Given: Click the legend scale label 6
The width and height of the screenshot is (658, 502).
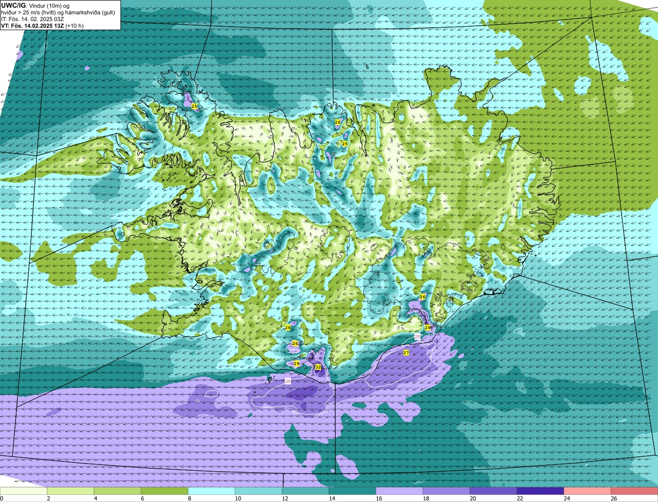Looking at the screenshot, I should click(x=142, y=498).
